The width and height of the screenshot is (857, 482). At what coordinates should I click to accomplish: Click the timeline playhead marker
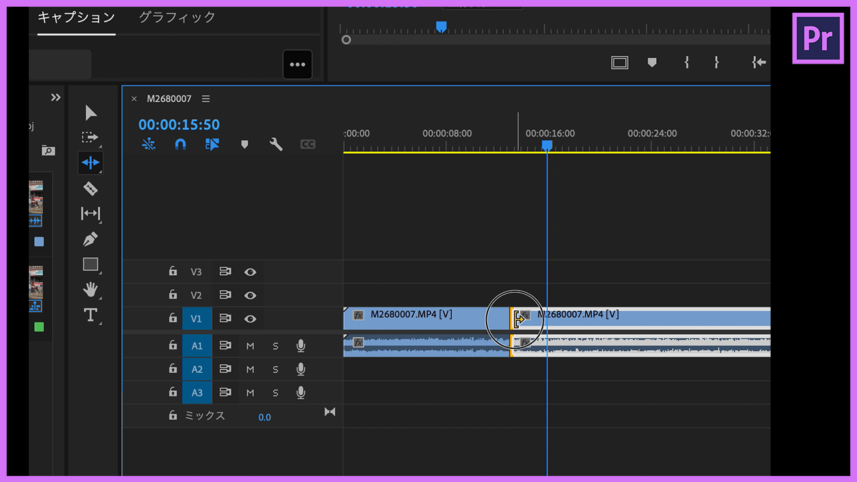click(x=547, y=145)
